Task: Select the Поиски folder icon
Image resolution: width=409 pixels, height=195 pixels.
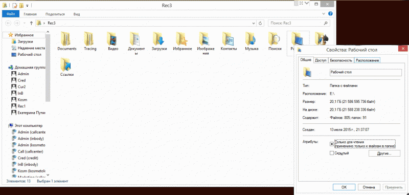Action: pos(275,38)
